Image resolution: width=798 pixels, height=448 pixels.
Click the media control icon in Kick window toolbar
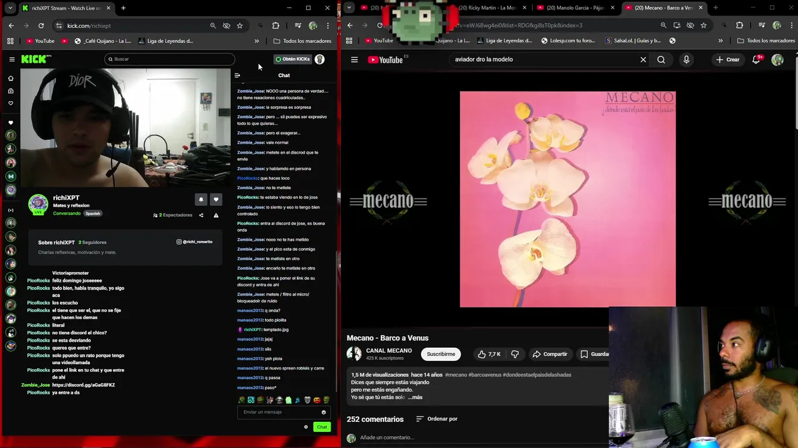[298, 26]
